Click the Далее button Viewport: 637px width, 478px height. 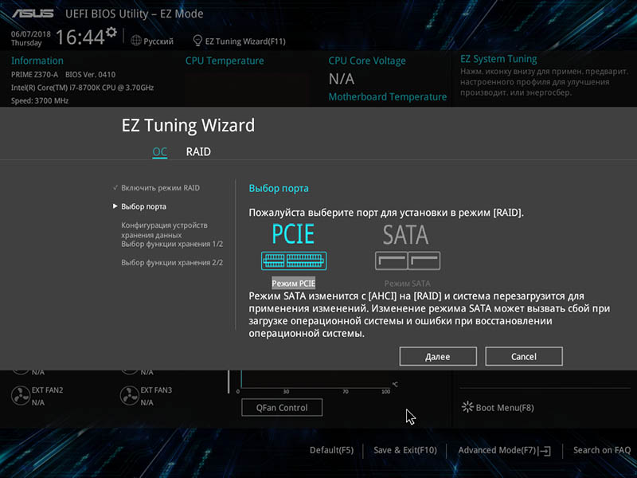438,356
